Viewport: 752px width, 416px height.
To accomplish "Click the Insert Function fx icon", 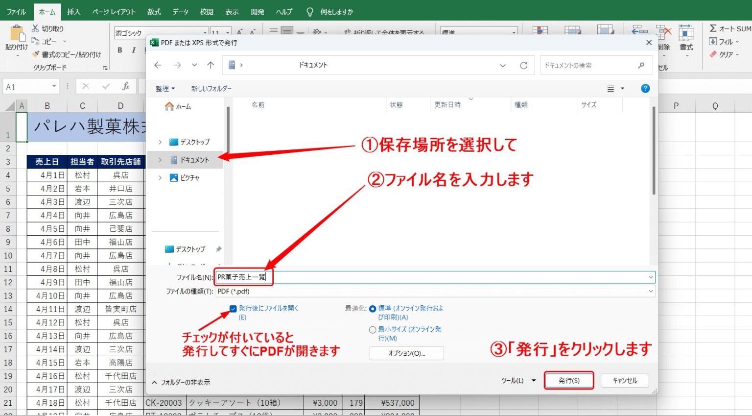I will [126, 87].
